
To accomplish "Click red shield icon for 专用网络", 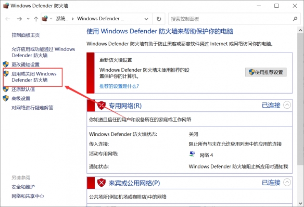I will coord(101,106).
